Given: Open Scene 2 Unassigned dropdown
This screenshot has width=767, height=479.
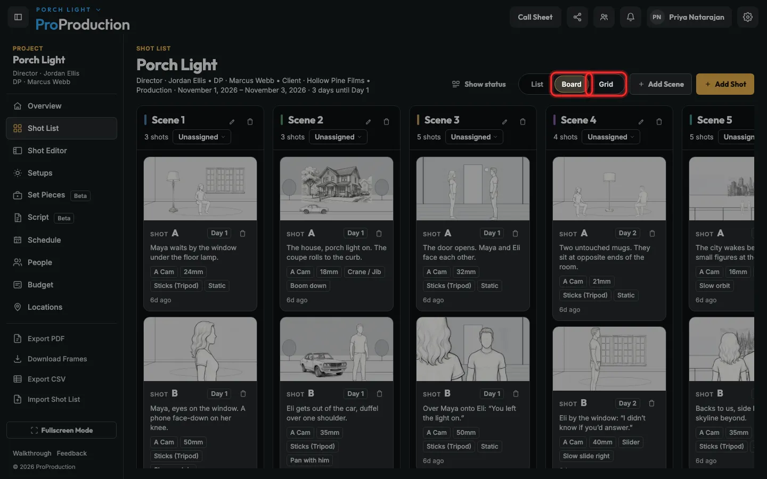Looking at the screenshot, I should [338, 137].
